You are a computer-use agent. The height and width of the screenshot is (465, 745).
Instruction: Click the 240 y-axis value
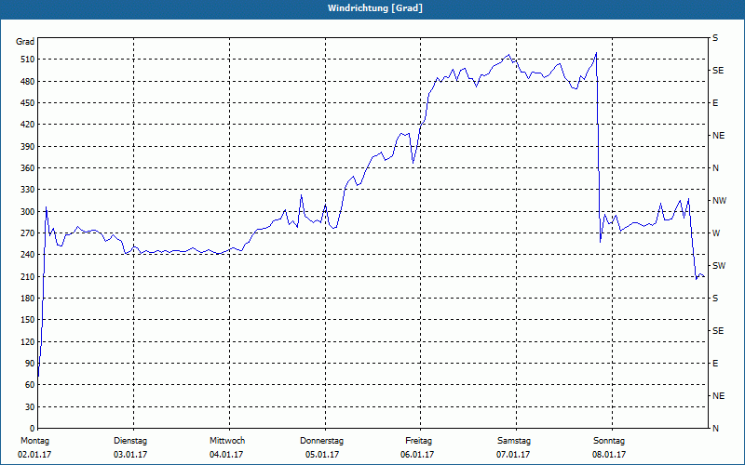tap(28, 255)
